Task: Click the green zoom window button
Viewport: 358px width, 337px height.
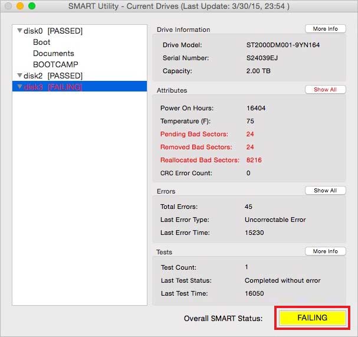Action: [x=32, y=6]
